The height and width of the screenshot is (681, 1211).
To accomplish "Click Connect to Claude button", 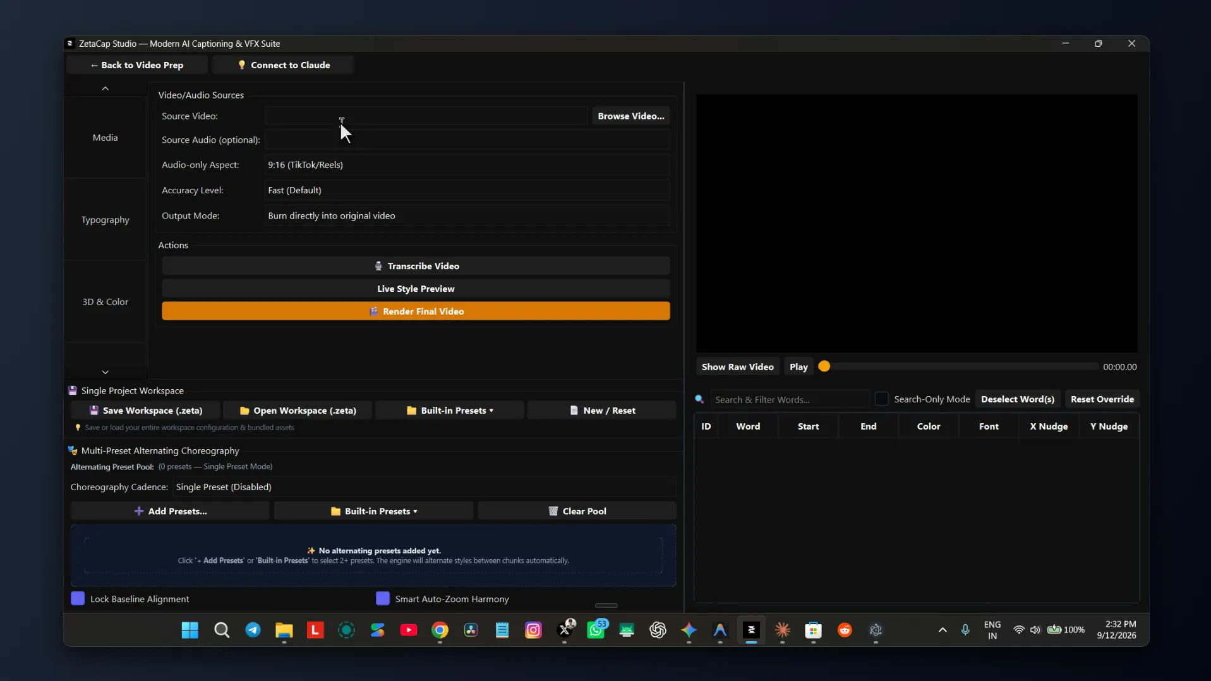I will [283, 65].
